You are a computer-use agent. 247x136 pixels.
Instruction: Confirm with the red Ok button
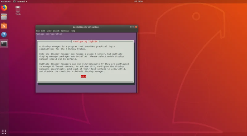[83, 76]
